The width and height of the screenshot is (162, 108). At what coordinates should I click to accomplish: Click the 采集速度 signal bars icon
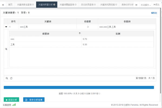click(x=14, y=104)
